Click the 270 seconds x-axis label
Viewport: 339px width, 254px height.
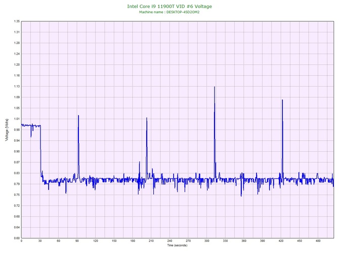188,241
